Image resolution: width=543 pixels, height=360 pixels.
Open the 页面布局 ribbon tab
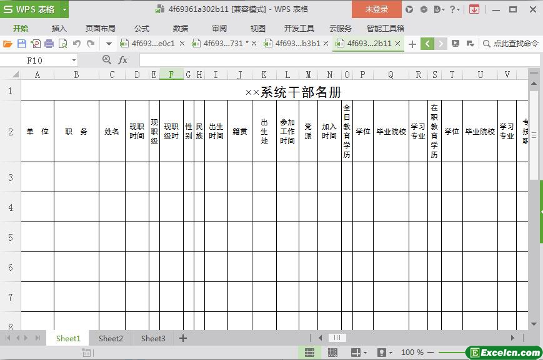click(101, 28)
